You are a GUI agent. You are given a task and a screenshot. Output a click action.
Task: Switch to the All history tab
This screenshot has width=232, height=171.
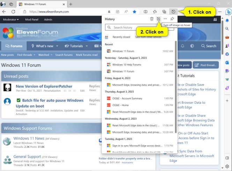coord(106,37)
